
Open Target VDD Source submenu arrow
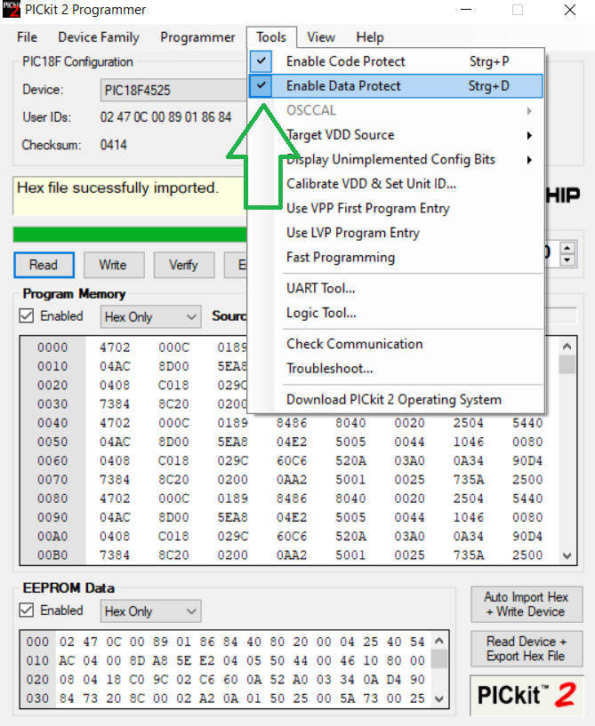click(x=529, y=135)
